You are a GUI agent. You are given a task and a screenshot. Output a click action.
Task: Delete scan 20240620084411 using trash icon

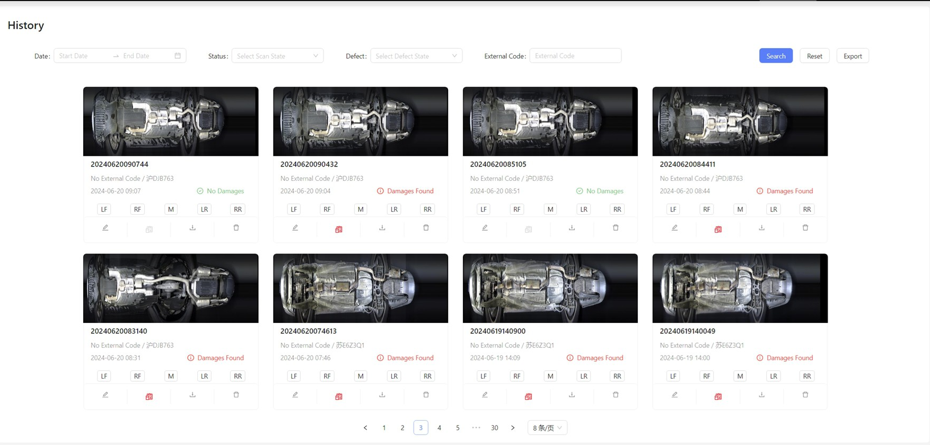(805, 228)
